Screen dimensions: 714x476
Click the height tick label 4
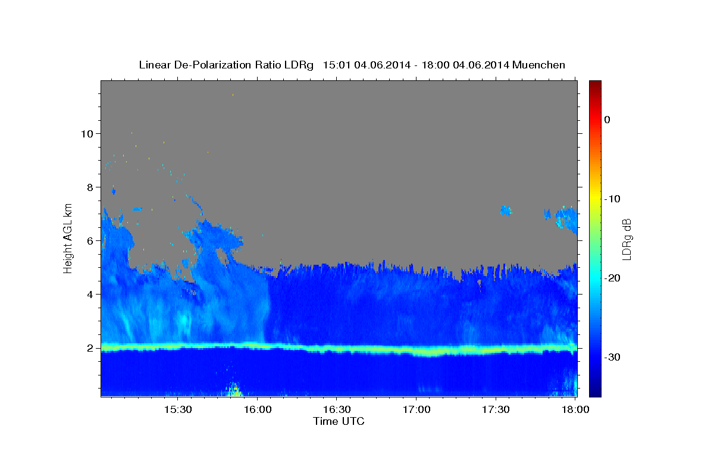[x=89, y=294]
